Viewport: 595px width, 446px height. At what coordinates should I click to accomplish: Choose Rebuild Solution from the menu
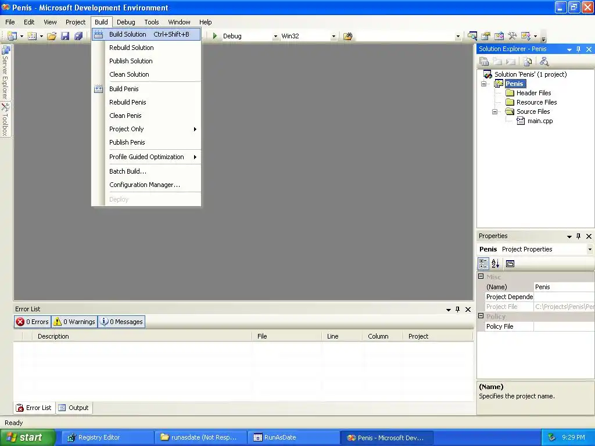pyautogui.click(x=146, y=48)
